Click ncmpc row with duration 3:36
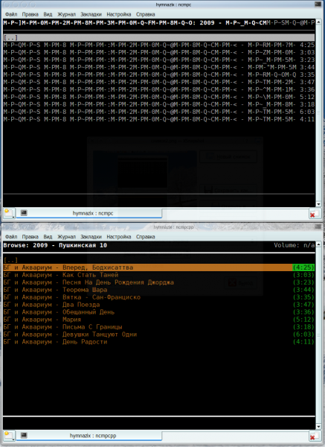Viewport: 325px width, 447px height. coord(159,89)
